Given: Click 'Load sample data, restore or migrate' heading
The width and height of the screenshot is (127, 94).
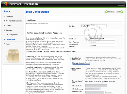Looking at the screenshot, I should click(x=51, y=52).
